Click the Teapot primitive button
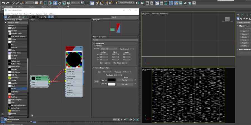The width and height of the screenshot is (251, 125). (x=244, y=43)
